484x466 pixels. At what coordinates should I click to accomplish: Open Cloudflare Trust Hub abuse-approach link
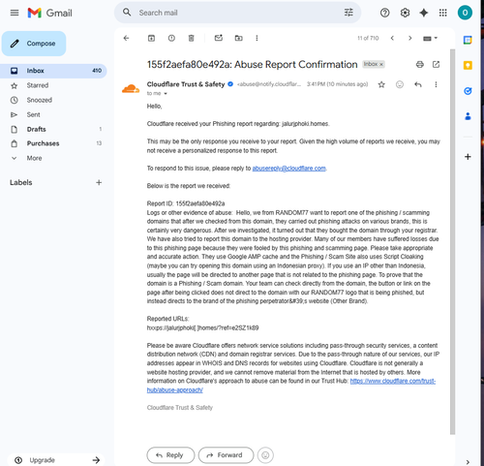click(x=393, y=381)
